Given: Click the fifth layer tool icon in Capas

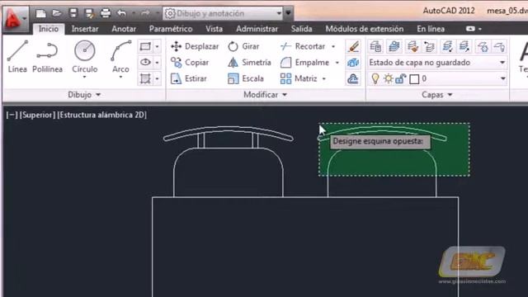Looking at the screenshot, I should tap(447, 46).
